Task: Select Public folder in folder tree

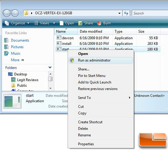Action: point(22,86)
